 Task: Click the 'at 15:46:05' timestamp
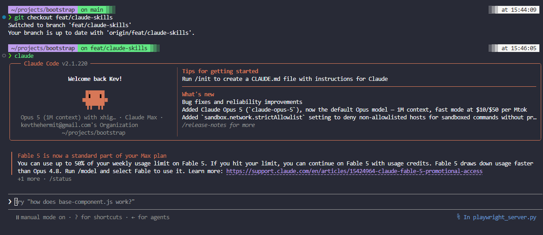(x=519, y=48)
